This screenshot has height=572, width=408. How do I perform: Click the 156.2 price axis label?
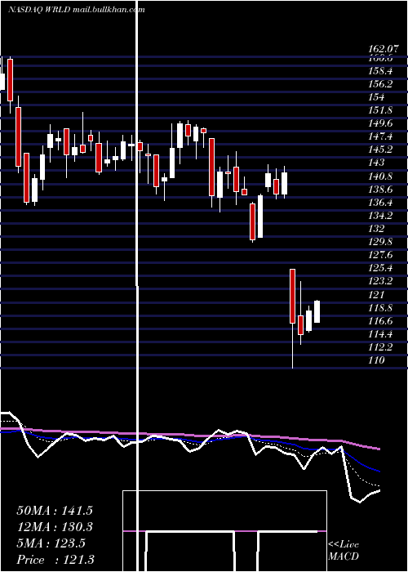tap(382, 84)
